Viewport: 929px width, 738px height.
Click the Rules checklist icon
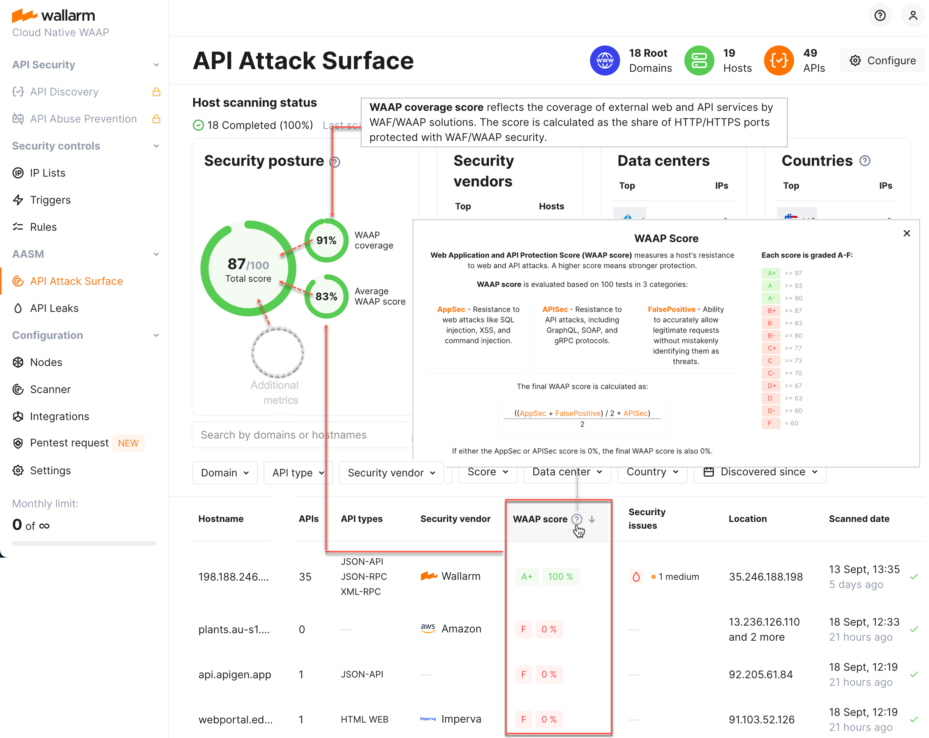point(18,227)
